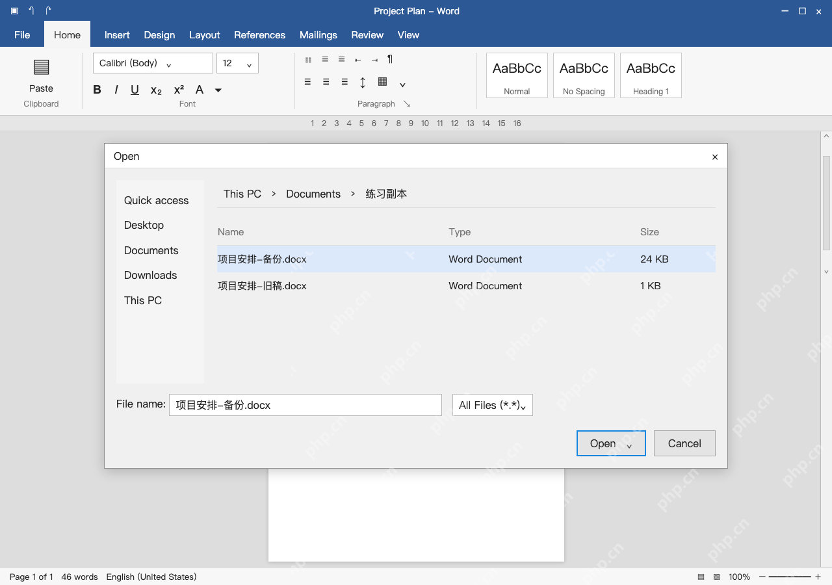Viewport: 832px width, 585px height.
Task: Open the Calibri (Body) font dropdown
Action: pos(153,63)
